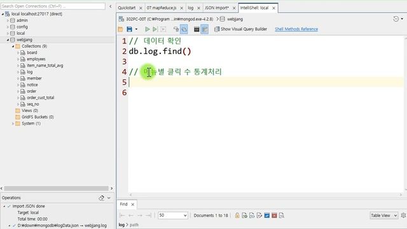Click the red remove document icon
The image size is (407, 229).
point(274,216)
